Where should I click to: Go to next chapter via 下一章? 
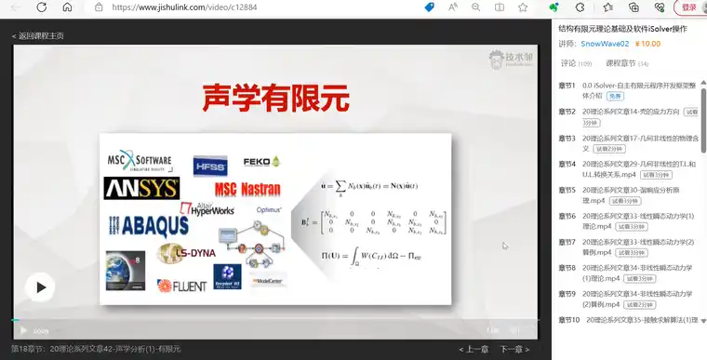[x=514, y=349]
